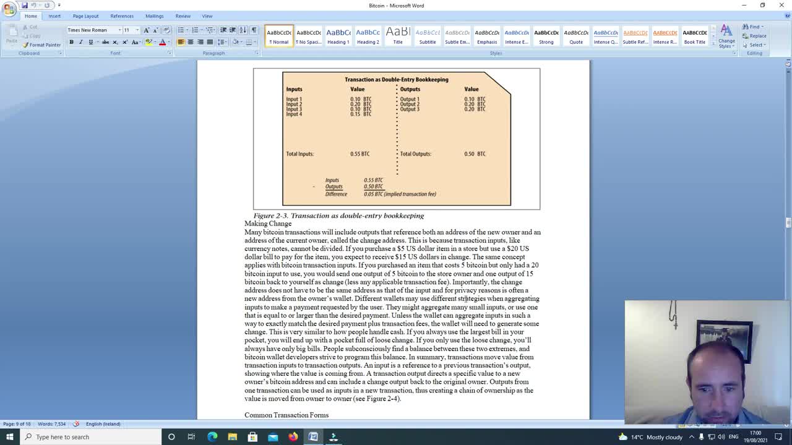The image size is (792, 445).
Task: Open Font dialog launcher
Action: click(x=170, y=53)
